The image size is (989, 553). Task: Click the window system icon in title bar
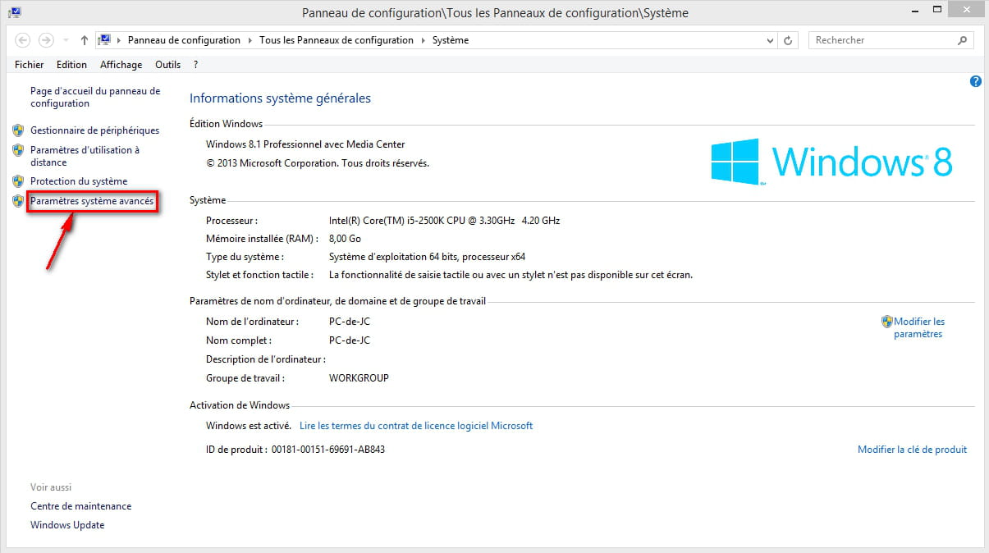tap(15, 12)
